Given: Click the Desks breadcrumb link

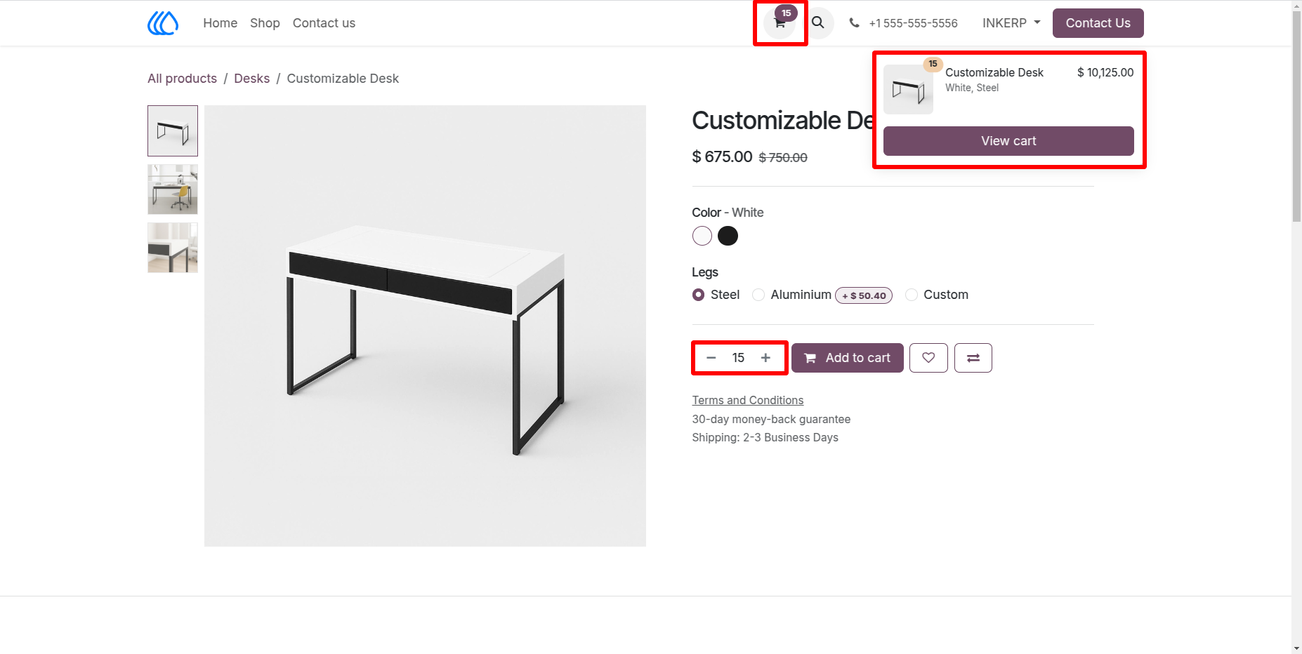Looking at the screenshot, I should (251, 79).
